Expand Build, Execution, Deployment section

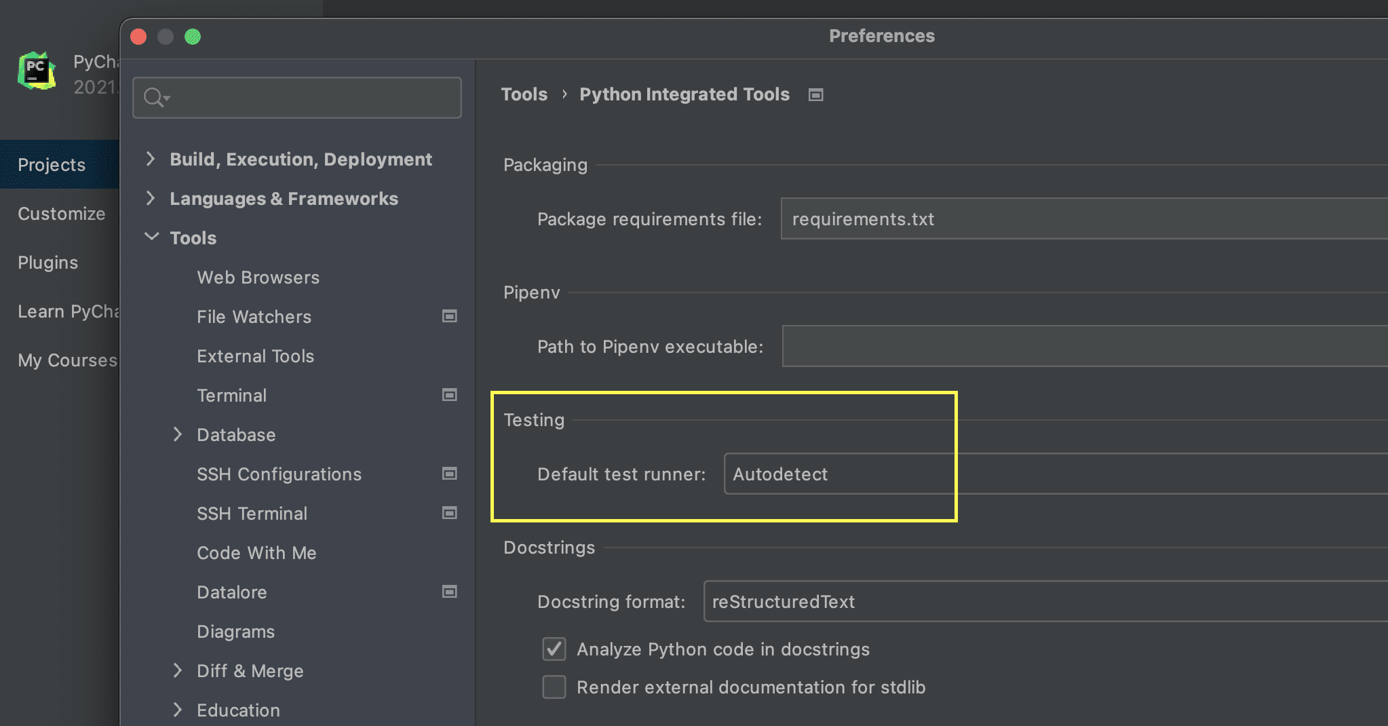151,159
